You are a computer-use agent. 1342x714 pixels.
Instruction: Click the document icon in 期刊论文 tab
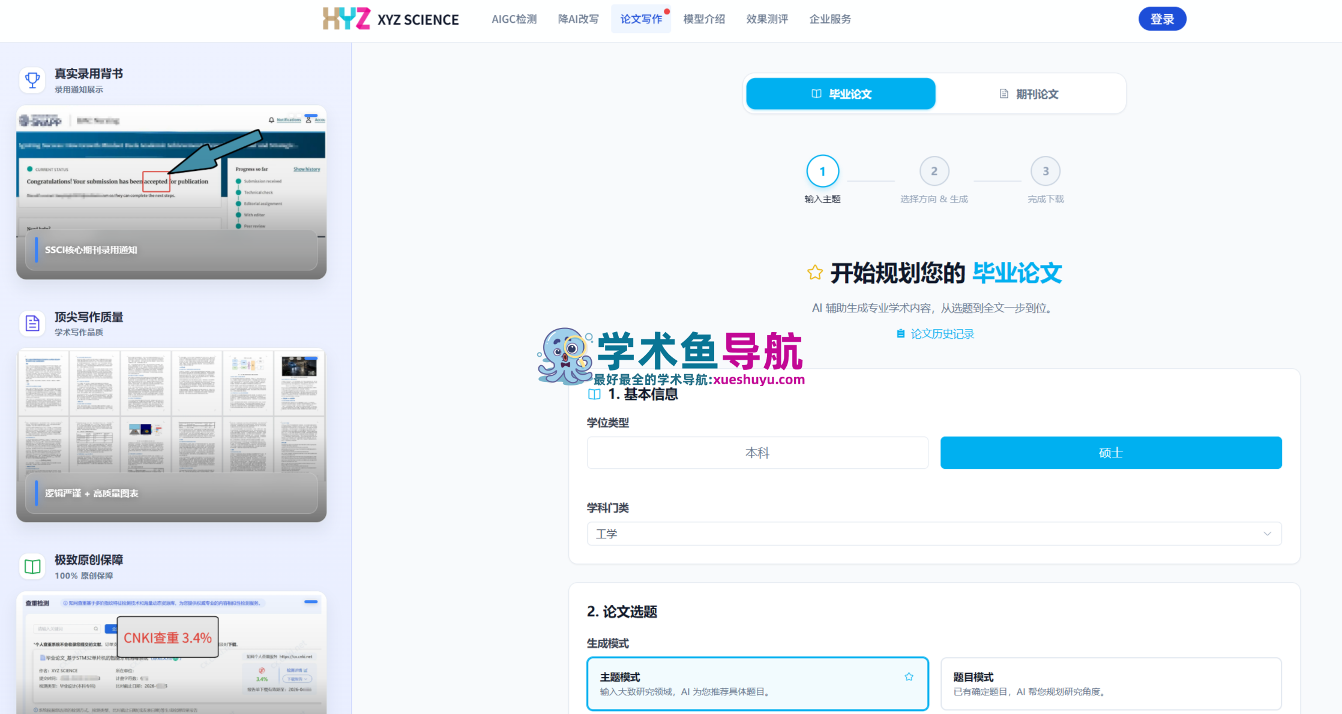[x=1003, y=94]
